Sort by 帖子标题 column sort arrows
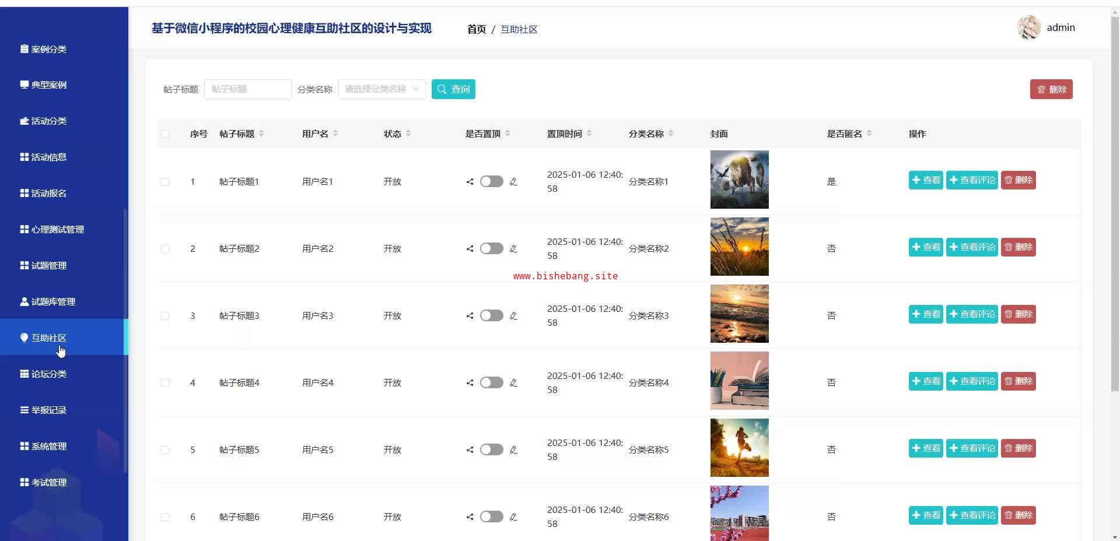The image size is (1120, 541). [261, 134]
